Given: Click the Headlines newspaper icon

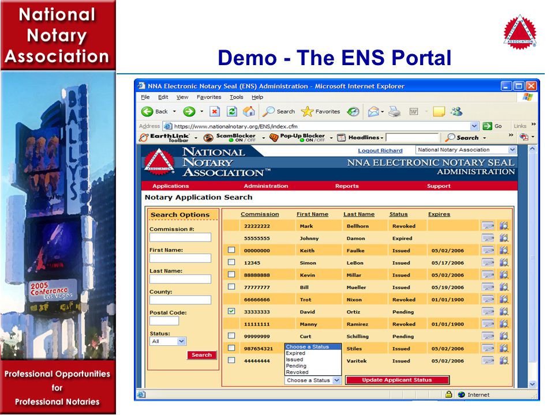Looking at the screenshot, I should point(341,138).
